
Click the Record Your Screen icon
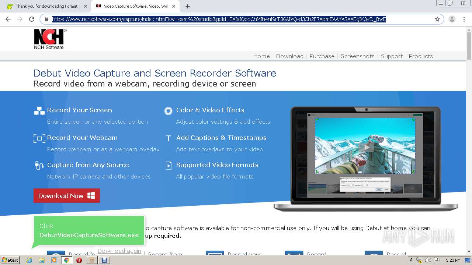tap(39, 111)
